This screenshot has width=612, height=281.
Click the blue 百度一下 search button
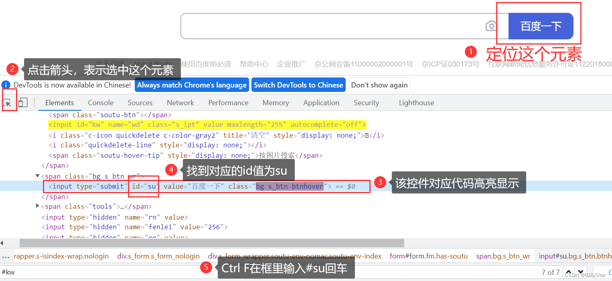tap(540, 26)
